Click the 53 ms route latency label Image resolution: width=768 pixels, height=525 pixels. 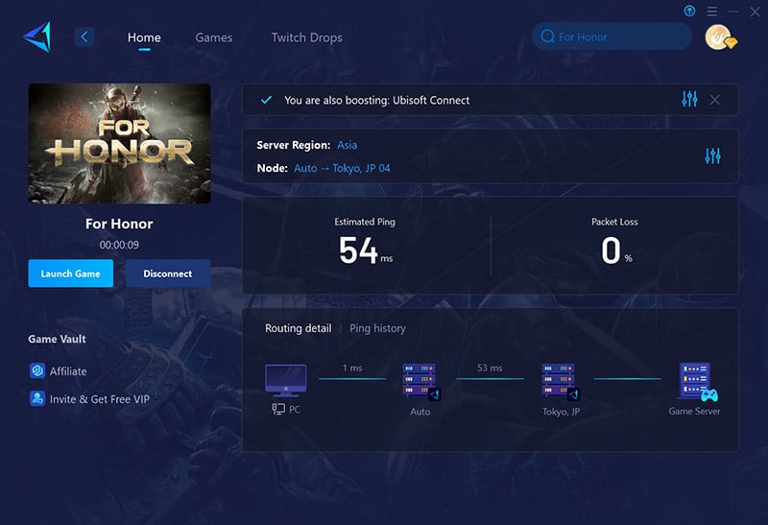(490, 368)
